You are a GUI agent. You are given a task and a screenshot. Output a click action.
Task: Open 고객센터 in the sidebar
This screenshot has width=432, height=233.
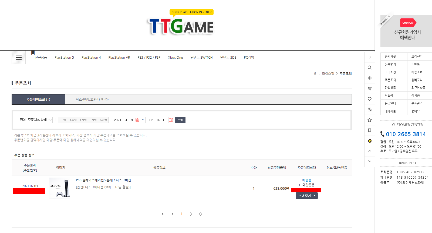click(417, 57)
